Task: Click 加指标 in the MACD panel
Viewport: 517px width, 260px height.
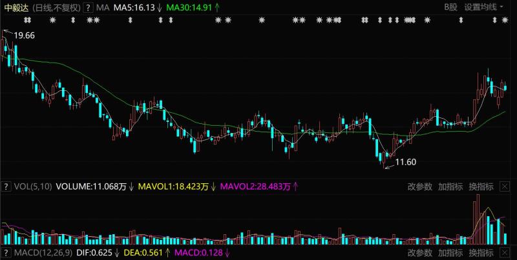Action: point(450,253)
